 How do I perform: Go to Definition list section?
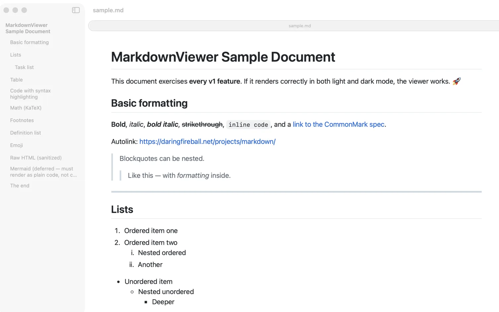tap(26, 133)
